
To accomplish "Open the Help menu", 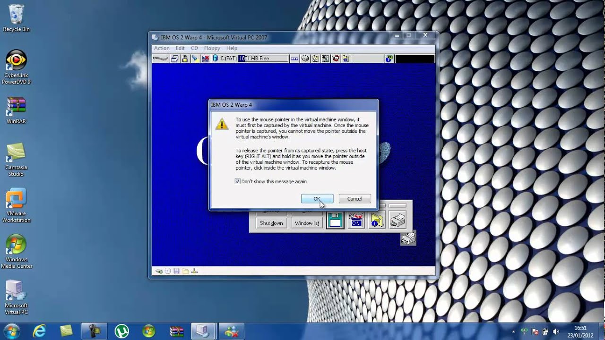I will 232,48.
